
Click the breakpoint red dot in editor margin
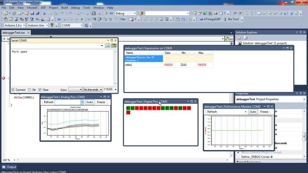tap(3, 78)
